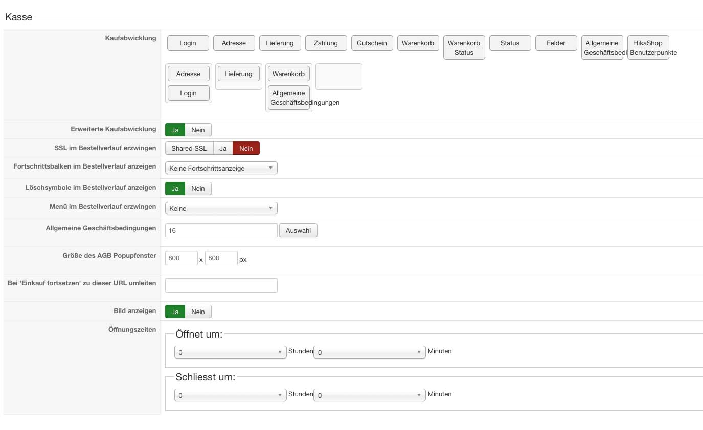Screen dimensions: 703x430
Task: Enable SSL with the Ja option
Action: (223, 148)
